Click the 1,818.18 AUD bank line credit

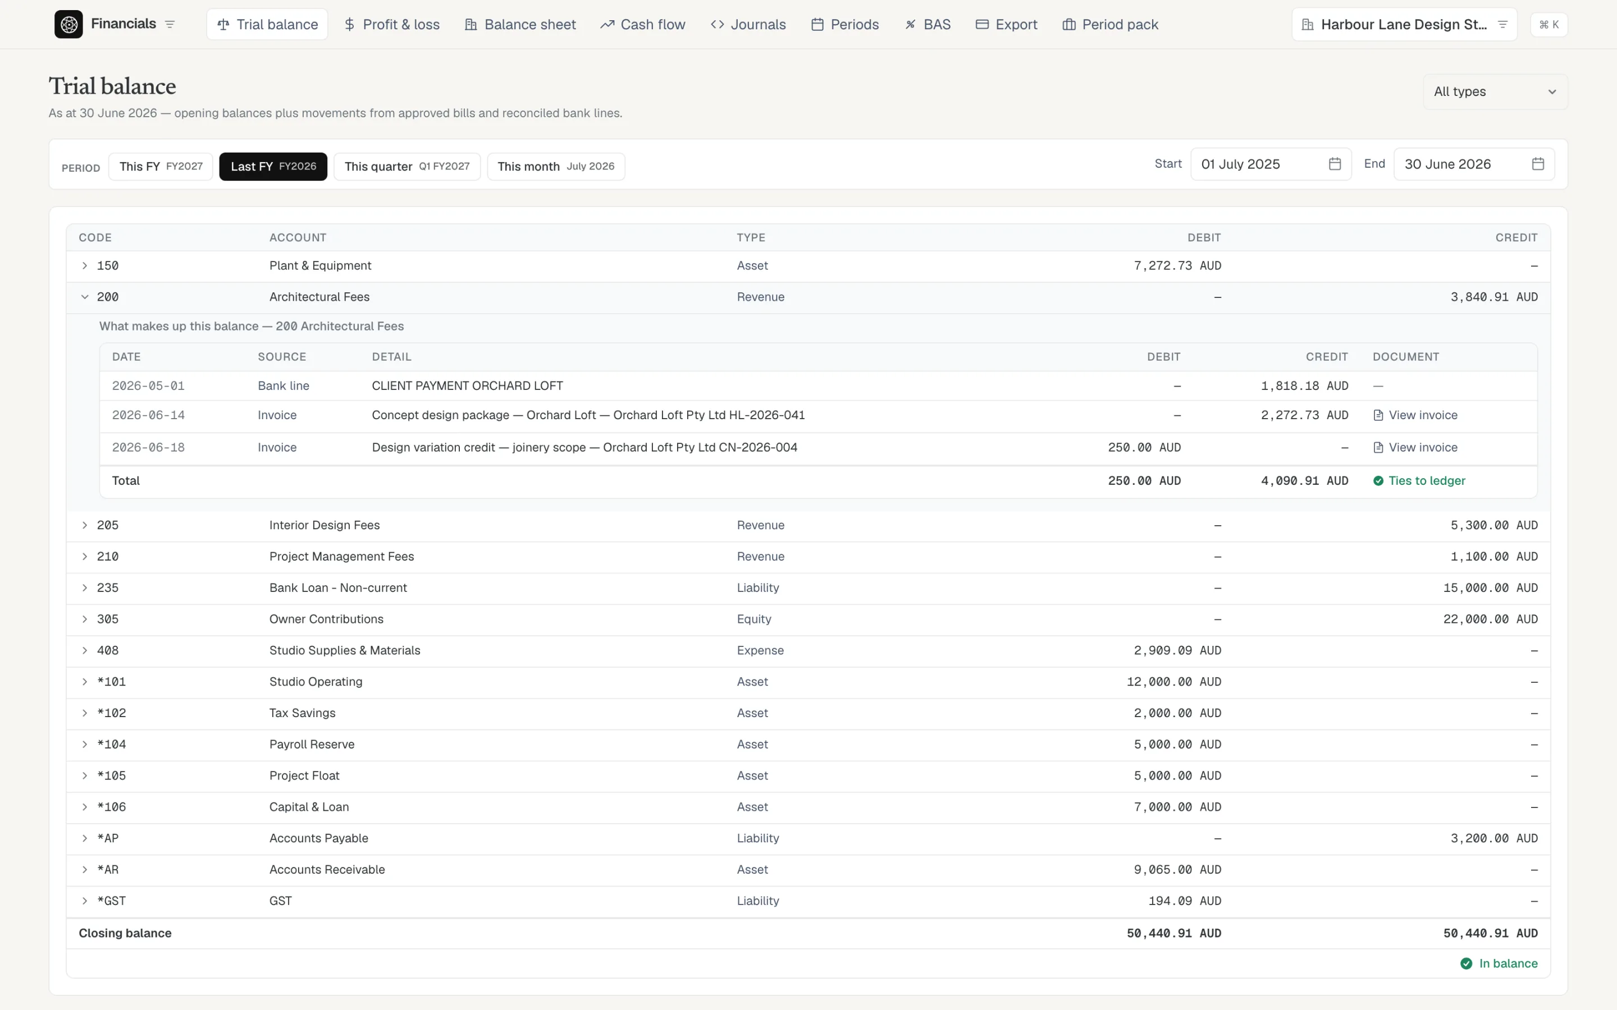pyautogui.click(x=1304, y=386)
